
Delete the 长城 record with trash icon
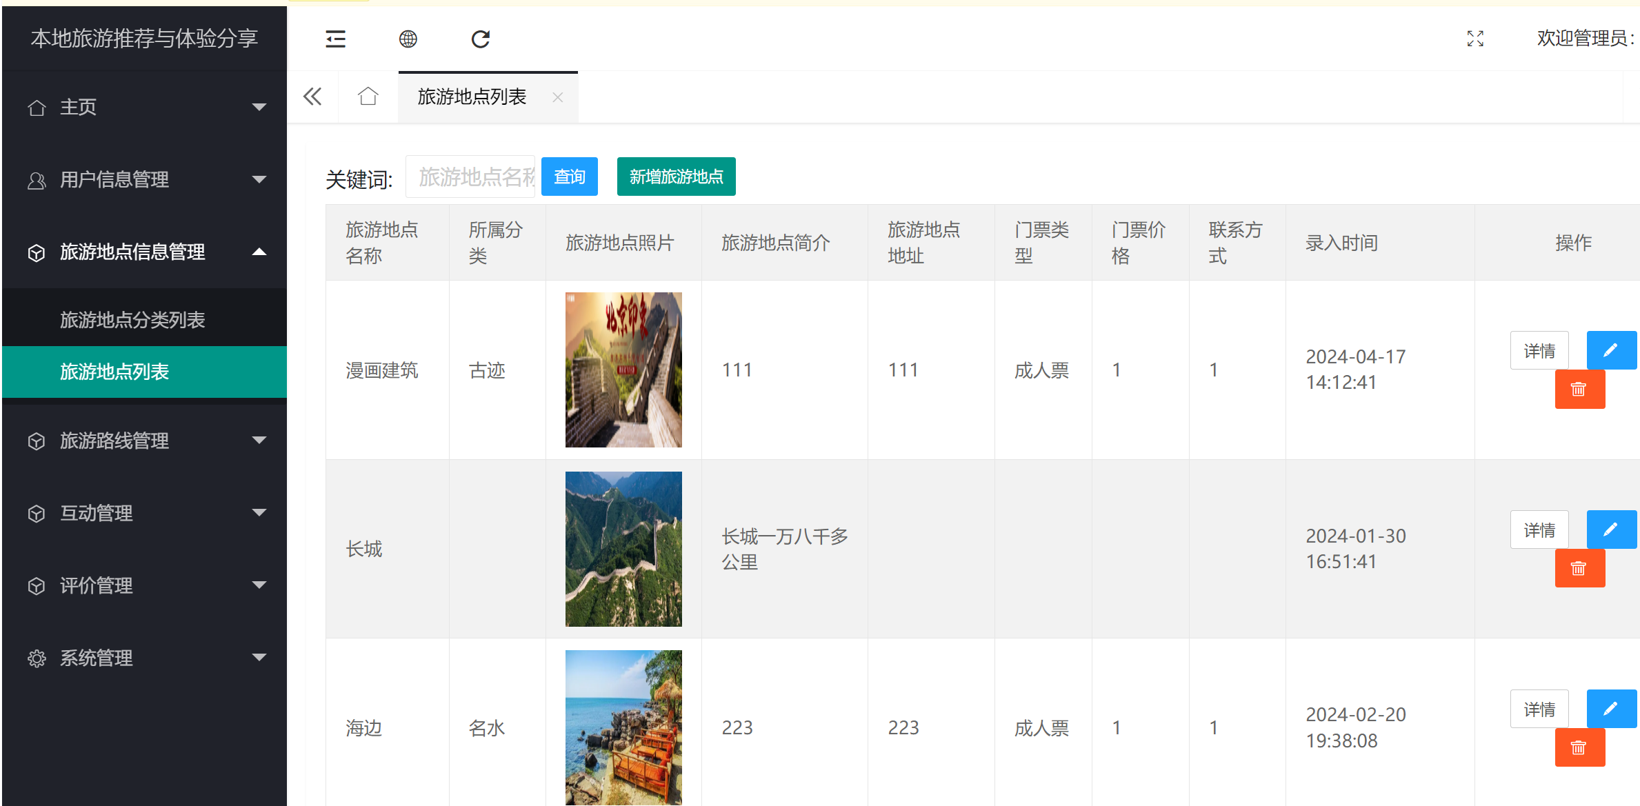[x=1580, y=567]
